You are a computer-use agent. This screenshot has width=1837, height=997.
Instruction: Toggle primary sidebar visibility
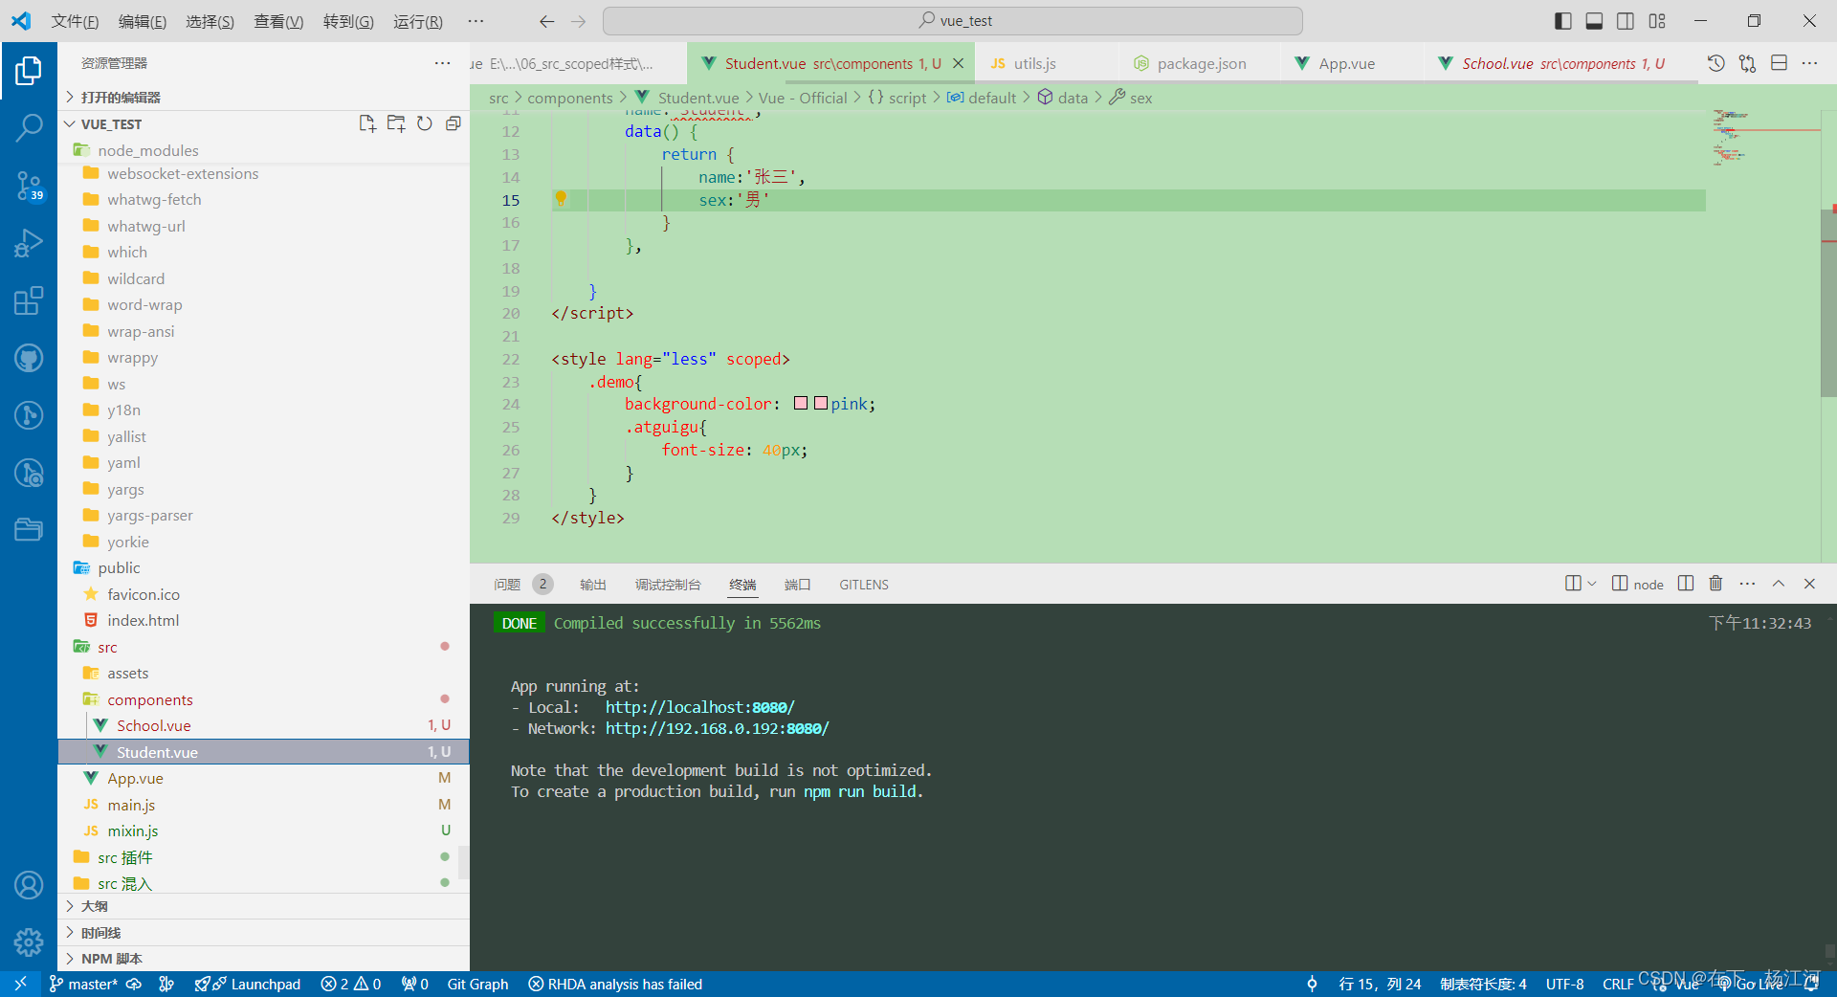(1563, 21)
